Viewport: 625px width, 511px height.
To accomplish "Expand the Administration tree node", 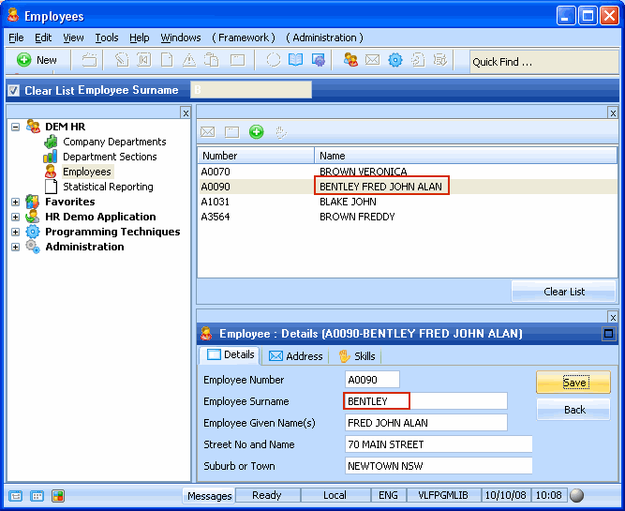I will pos(15,247).
